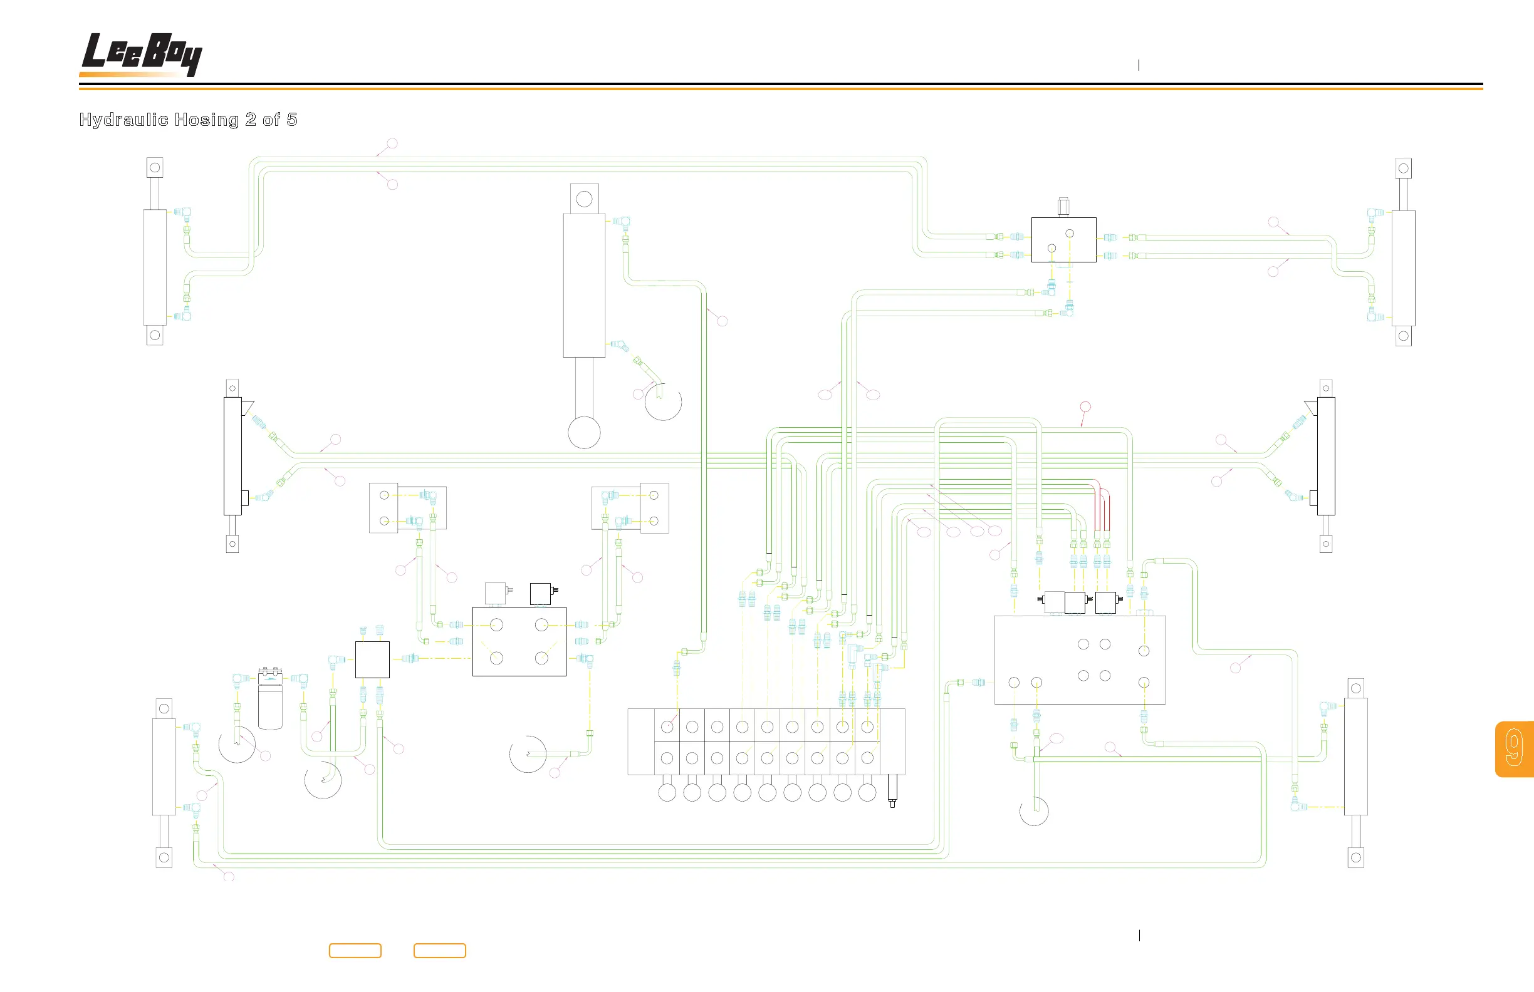Click the two-port valve block at upper right
The height and width of the screenshot is (992, 1534).
pos(1063,240)
